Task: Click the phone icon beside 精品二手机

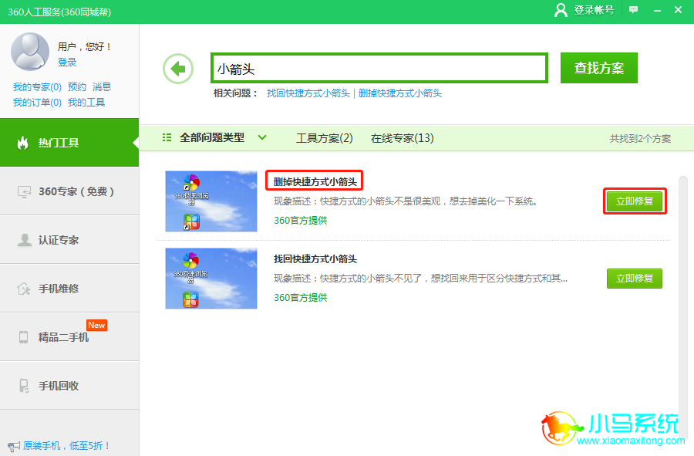Action: coord(23,337)
